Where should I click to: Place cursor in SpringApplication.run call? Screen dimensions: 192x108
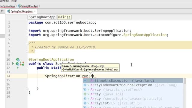(x=69, y=76)
